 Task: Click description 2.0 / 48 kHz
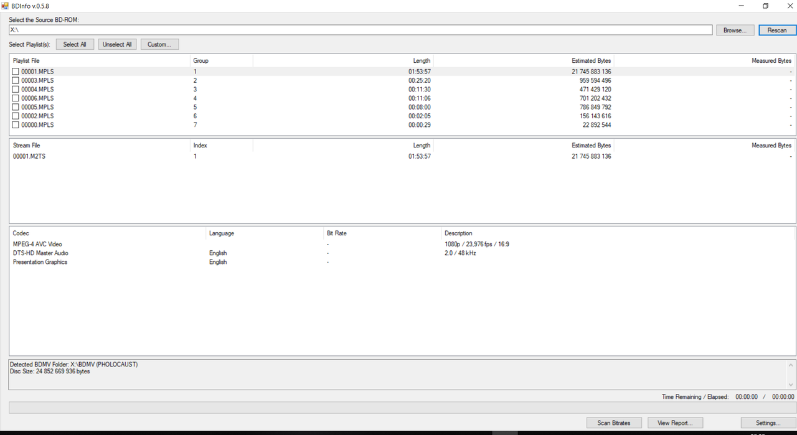click(460, 253)
